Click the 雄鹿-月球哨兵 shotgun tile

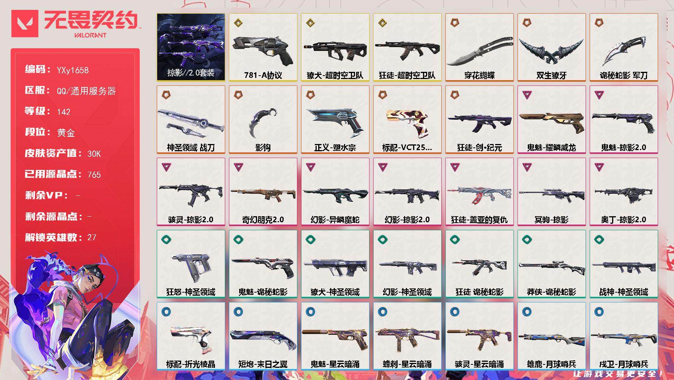552,336
